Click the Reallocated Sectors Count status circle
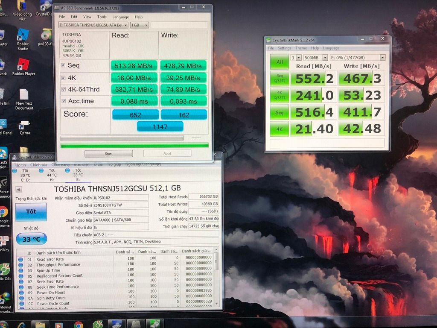The image size is (437, 328). [20, 276]
